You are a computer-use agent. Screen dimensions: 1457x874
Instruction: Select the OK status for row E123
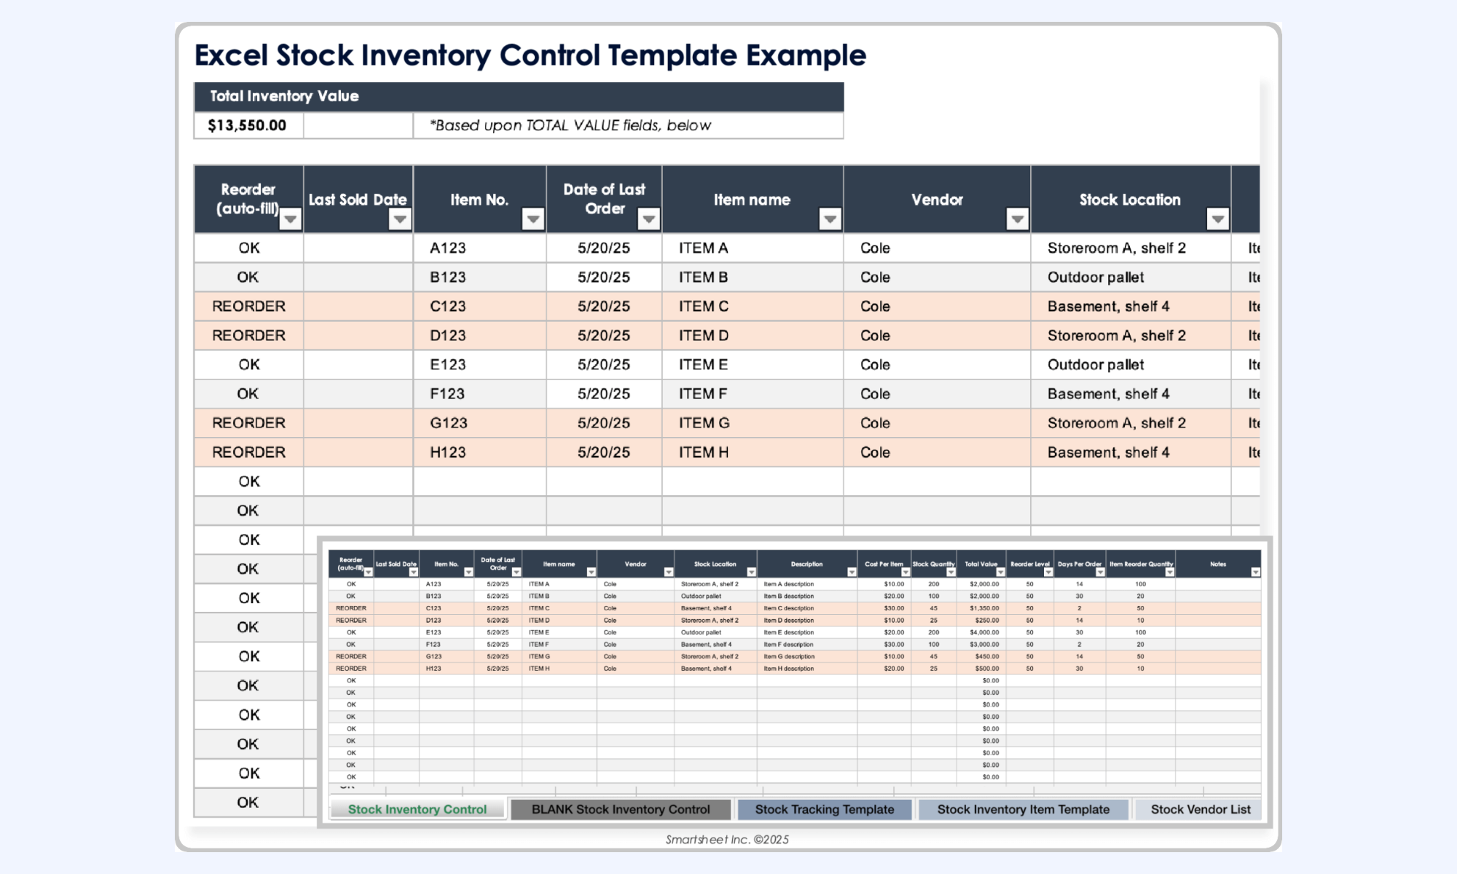(248, 364)
